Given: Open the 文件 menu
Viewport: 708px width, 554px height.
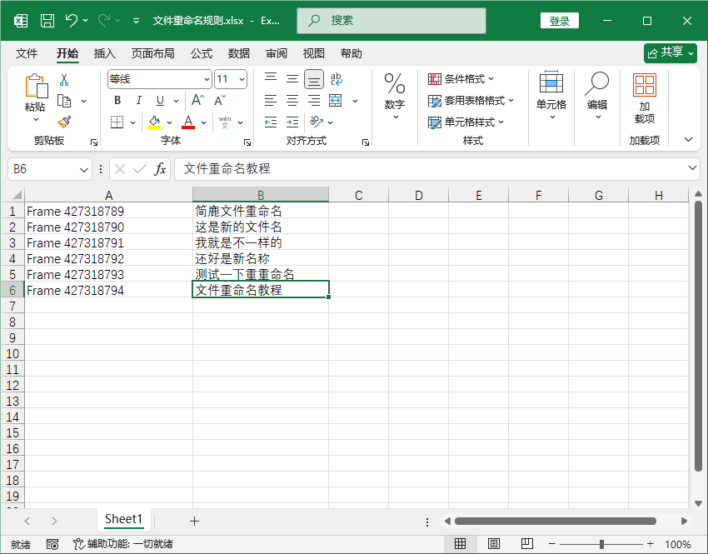Looking at the screenshot, I should point(27,53).
